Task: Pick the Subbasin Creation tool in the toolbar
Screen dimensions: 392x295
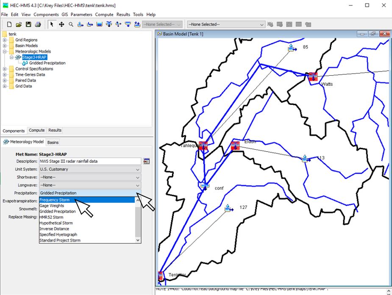Action: tap(81, 25)
